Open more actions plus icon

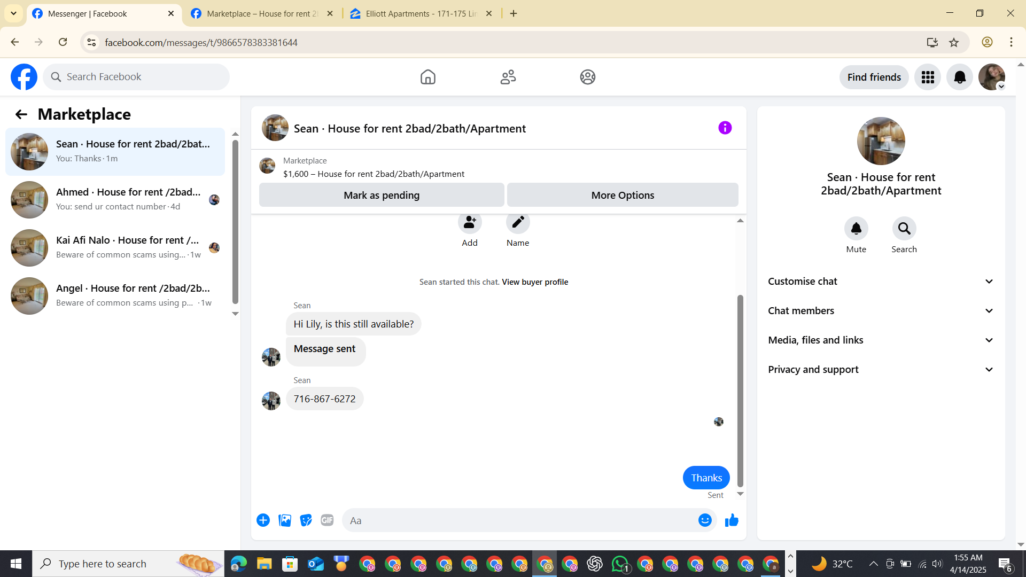(263, 520)
